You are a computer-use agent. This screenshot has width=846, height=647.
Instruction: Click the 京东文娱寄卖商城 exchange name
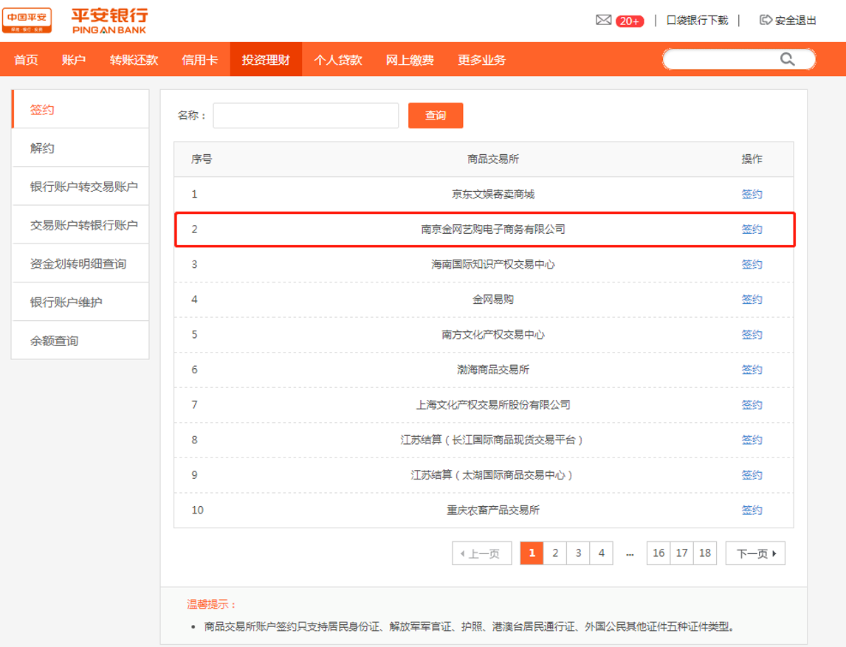(493, 194)
